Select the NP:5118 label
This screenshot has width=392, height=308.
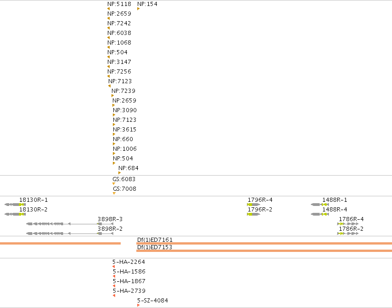(119, 4)
